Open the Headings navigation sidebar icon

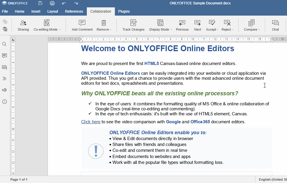4,79
